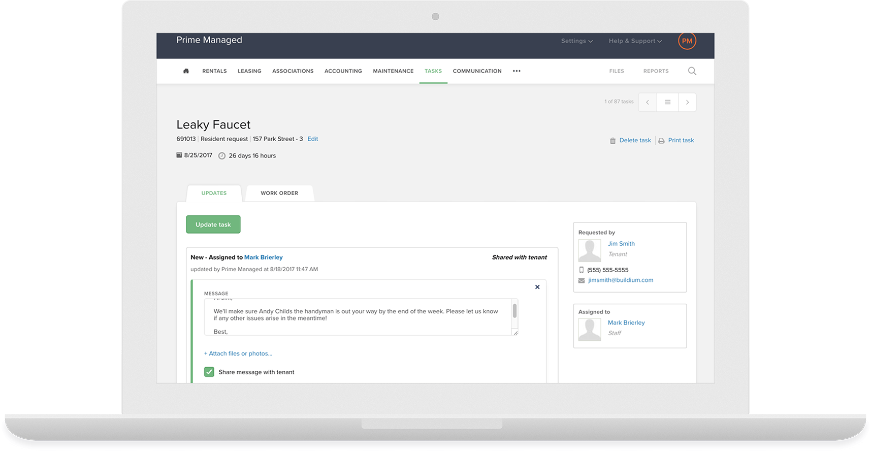Screen dimensions: 871x451
Task: Open the Maintenance menu
Action: click(x=393, y=71)
